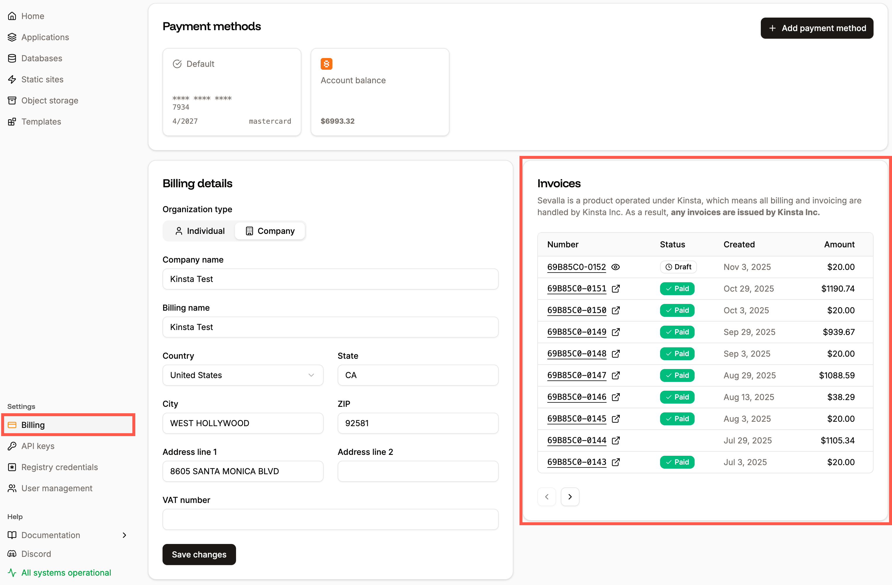Go to next invoices page with chevron
This screenshot has width=892, height=585.
point(570,496)
